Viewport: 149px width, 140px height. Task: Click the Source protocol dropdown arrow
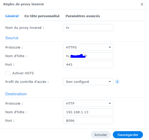point(110,47)
